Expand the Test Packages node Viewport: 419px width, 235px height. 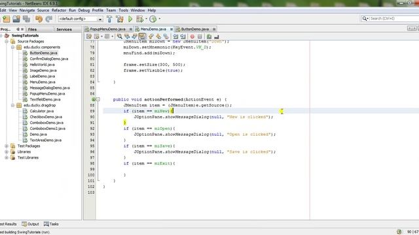(7, 146)
